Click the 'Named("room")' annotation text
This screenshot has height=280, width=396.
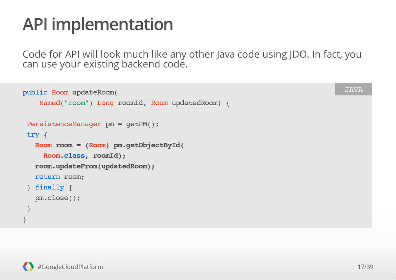(66, 103)
